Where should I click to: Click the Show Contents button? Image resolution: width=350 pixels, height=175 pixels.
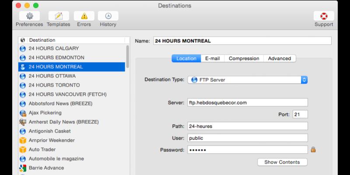click(282, 162)
